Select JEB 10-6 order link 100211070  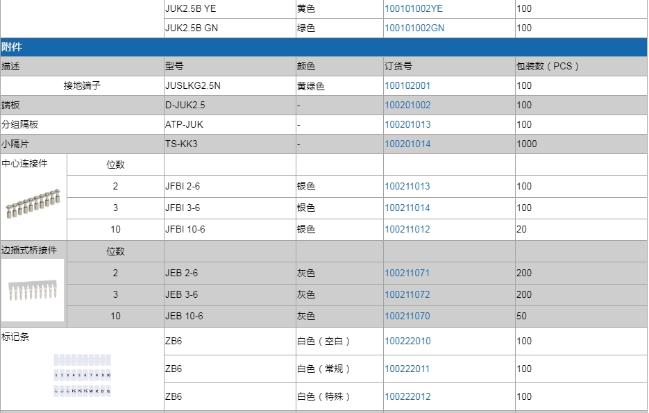(x=407, y=317)
